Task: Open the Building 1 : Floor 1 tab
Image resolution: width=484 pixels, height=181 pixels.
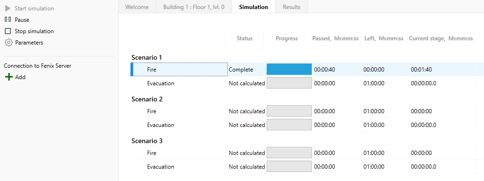Action: click(x=194, y=7)
